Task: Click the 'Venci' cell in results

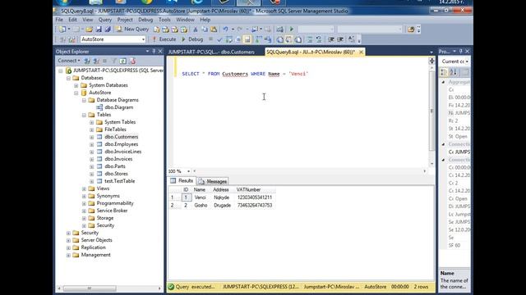Action: 201,197
